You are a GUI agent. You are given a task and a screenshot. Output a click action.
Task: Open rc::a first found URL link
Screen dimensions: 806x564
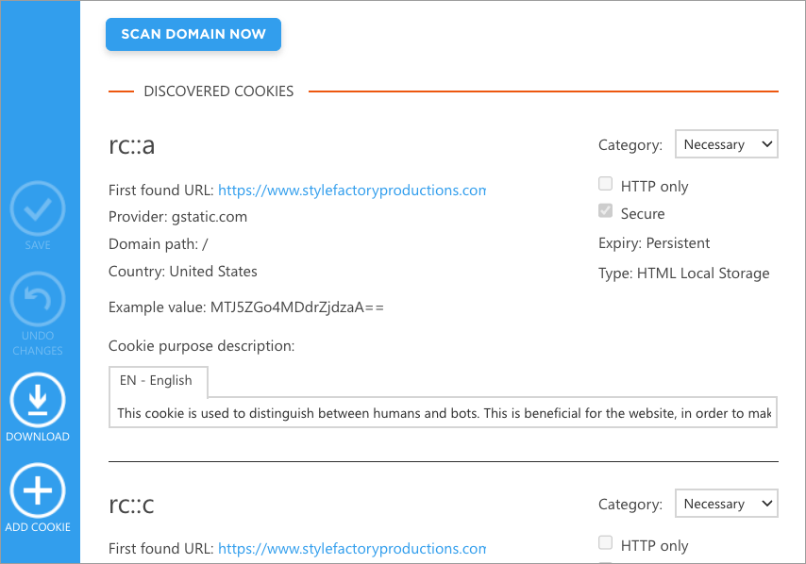(352, 190)
